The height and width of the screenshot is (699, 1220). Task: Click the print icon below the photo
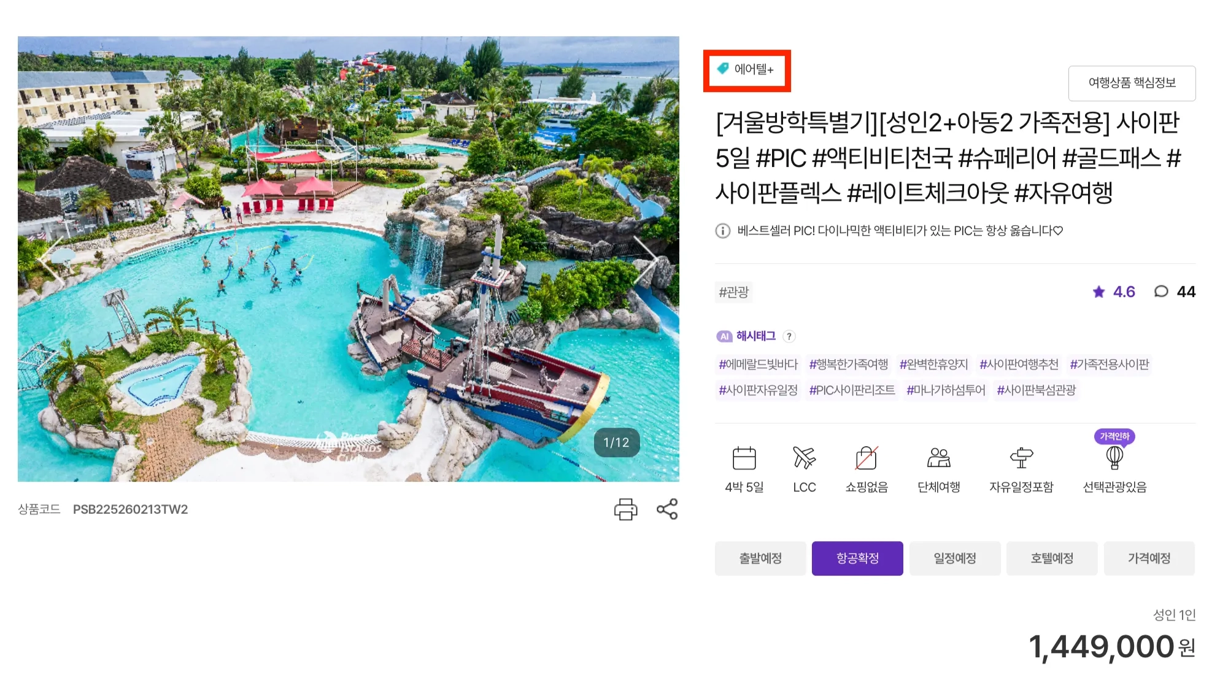(625, 509)
